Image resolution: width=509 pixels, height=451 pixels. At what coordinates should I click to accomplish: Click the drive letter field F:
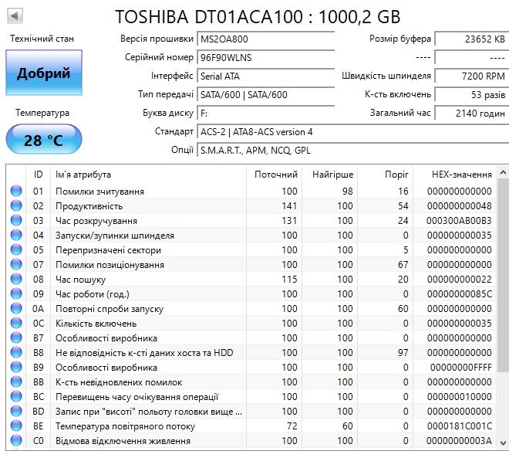(x=265, y=114)
